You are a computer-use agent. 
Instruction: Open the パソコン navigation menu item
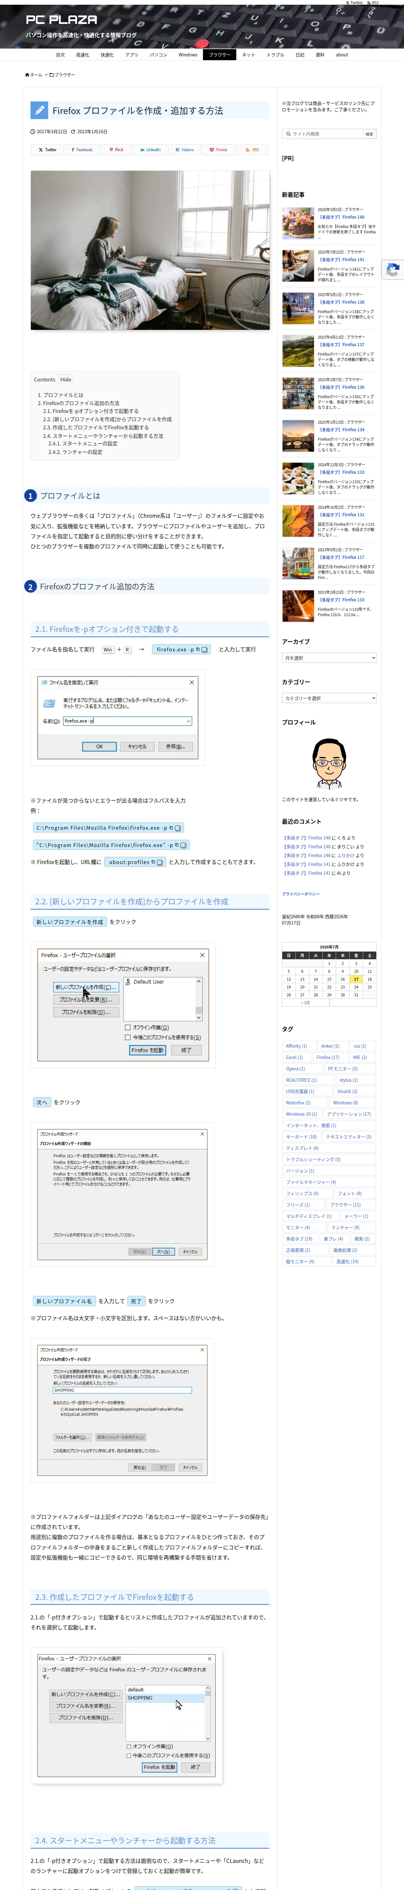[x=158, y=55]
